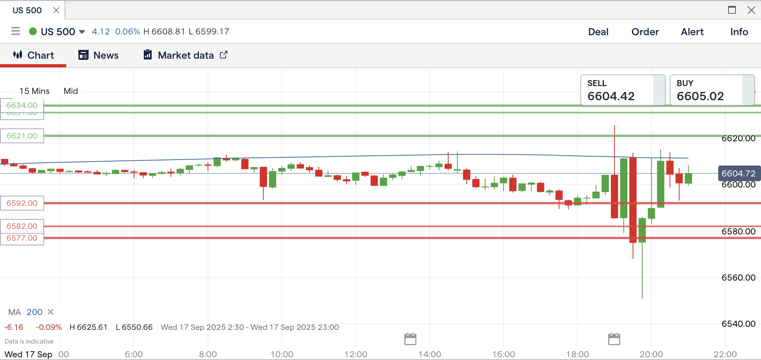Click the calendar event icon near 14:00

410,339
